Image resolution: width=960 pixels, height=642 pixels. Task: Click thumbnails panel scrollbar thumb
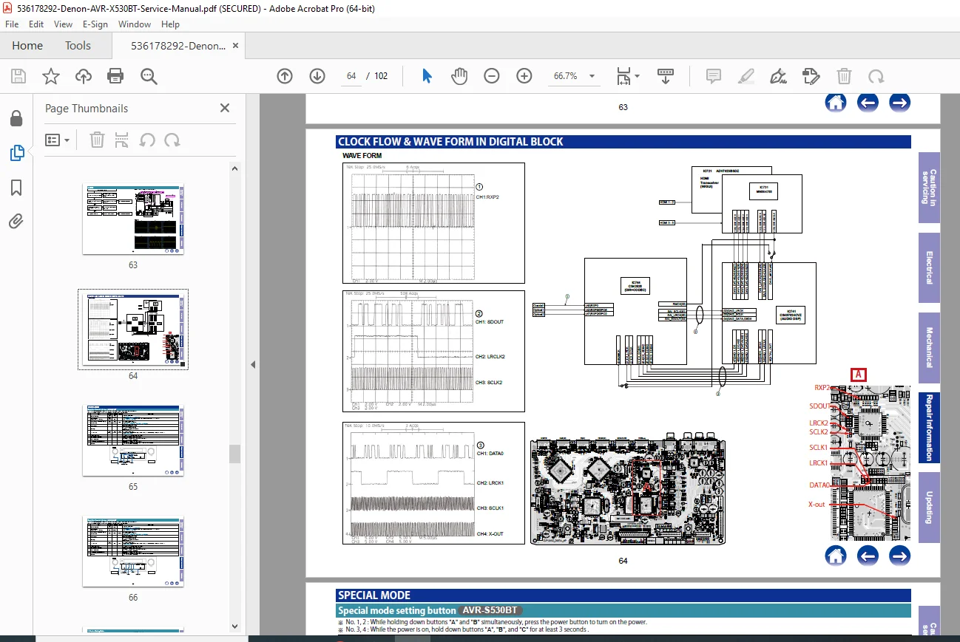coord(234,454)
